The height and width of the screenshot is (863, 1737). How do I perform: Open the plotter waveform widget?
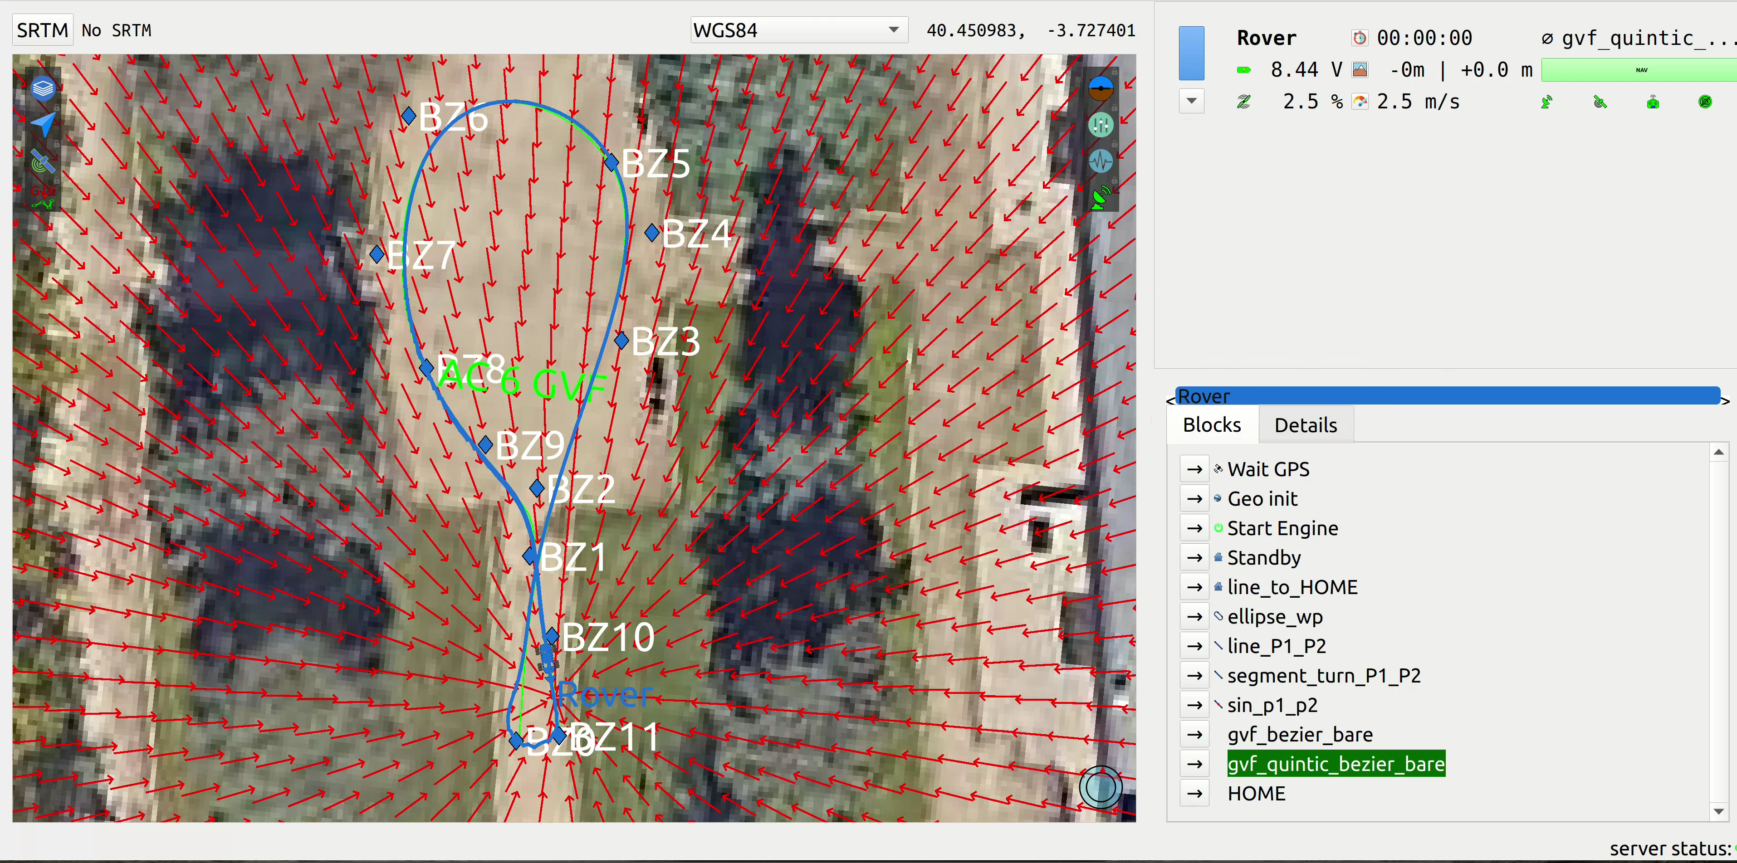[1101, 161]
